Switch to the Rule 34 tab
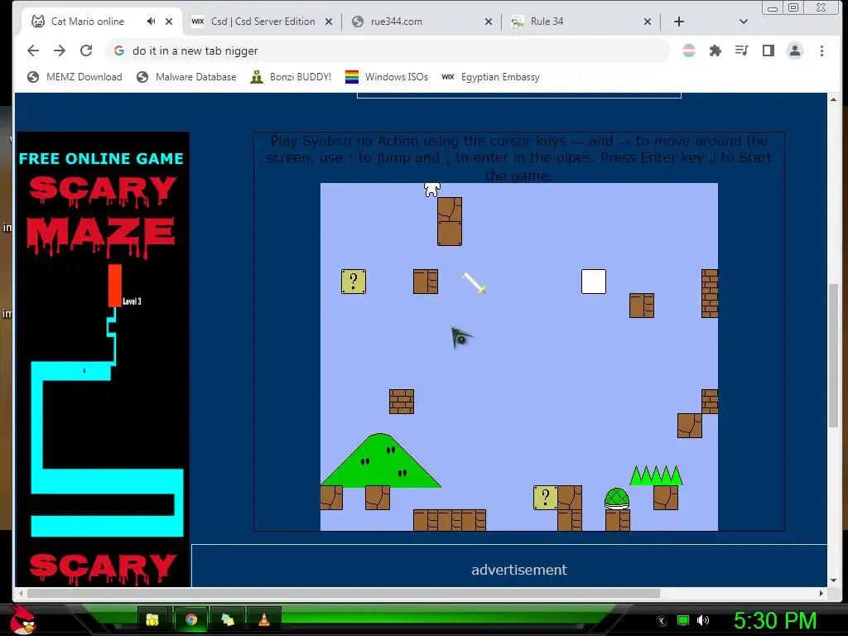The height and width of the screenshot is (636, 848). pyautogui.click(x=581, y=22)
